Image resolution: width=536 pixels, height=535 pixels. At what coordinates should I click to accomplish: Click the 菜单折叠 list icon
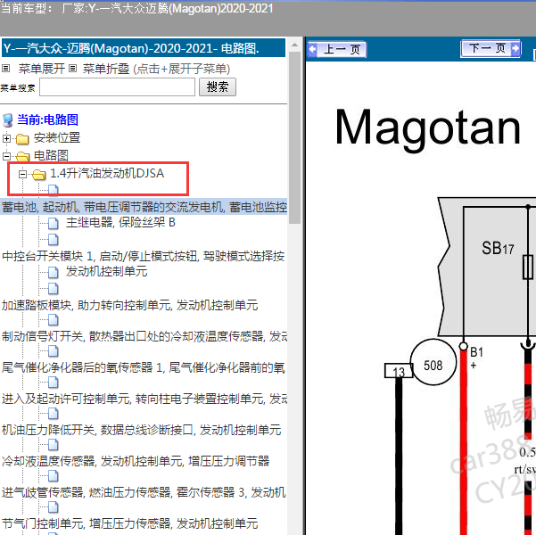[x=72, y=69]
